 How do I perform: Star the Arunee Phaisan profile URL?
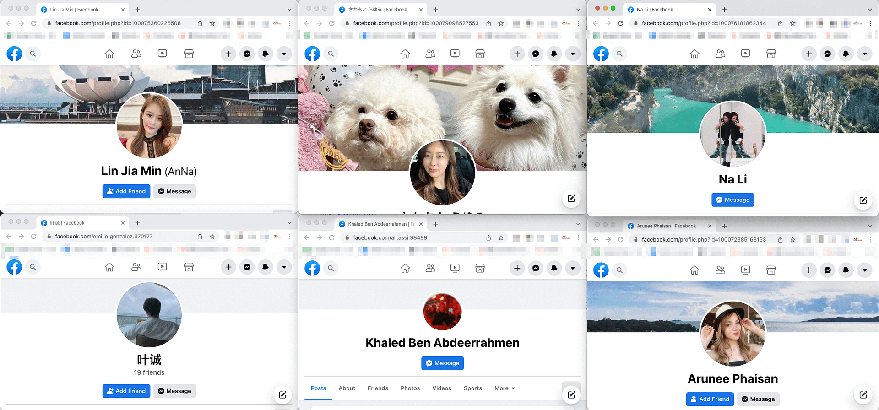pos(792,240)
